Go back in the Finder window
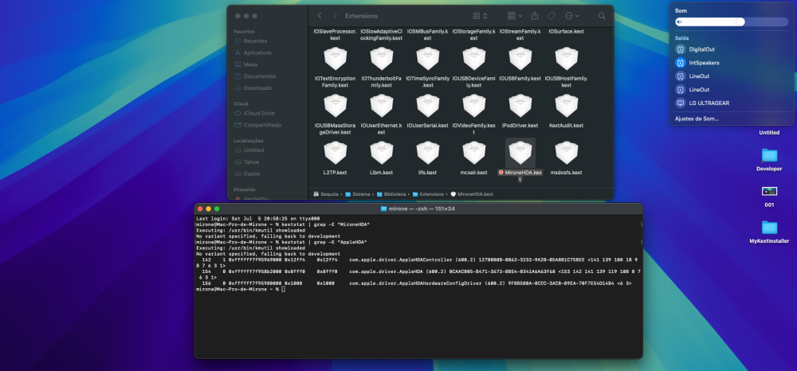The height and width of the screenshot is (371, 797). pos(320,16)
